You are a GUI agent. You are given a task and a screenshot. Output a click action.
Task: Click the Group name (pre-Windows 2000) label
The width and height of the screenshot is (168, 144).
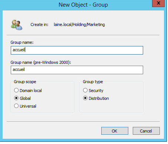[41, 62]
